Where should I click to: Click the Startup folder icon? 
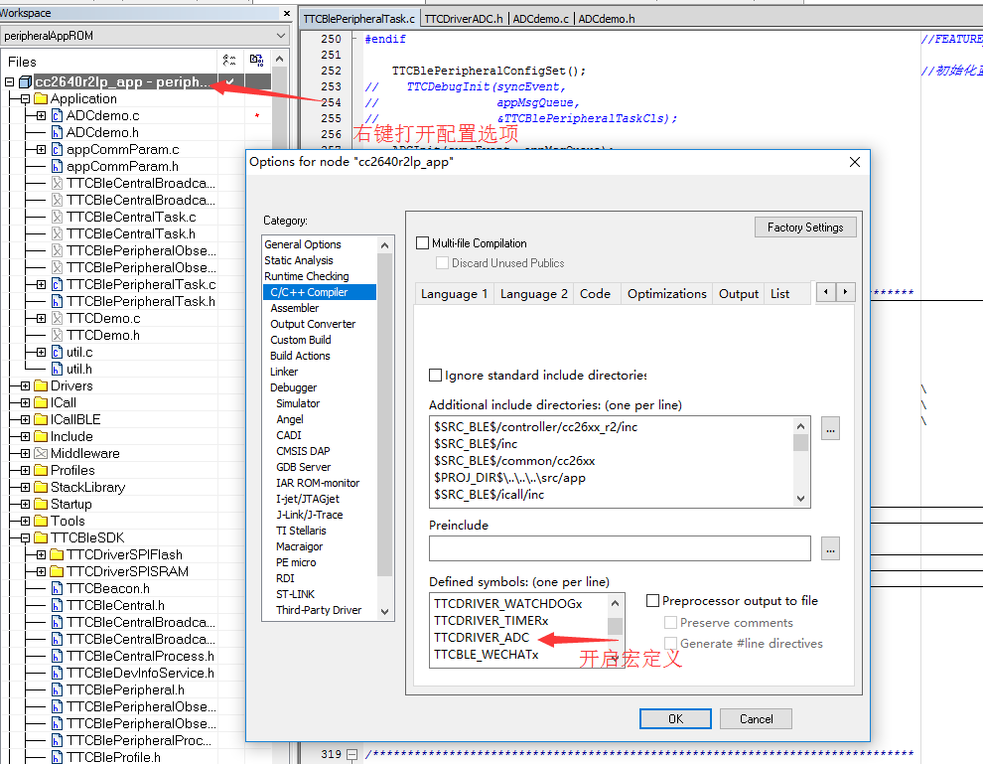(41, 505)
